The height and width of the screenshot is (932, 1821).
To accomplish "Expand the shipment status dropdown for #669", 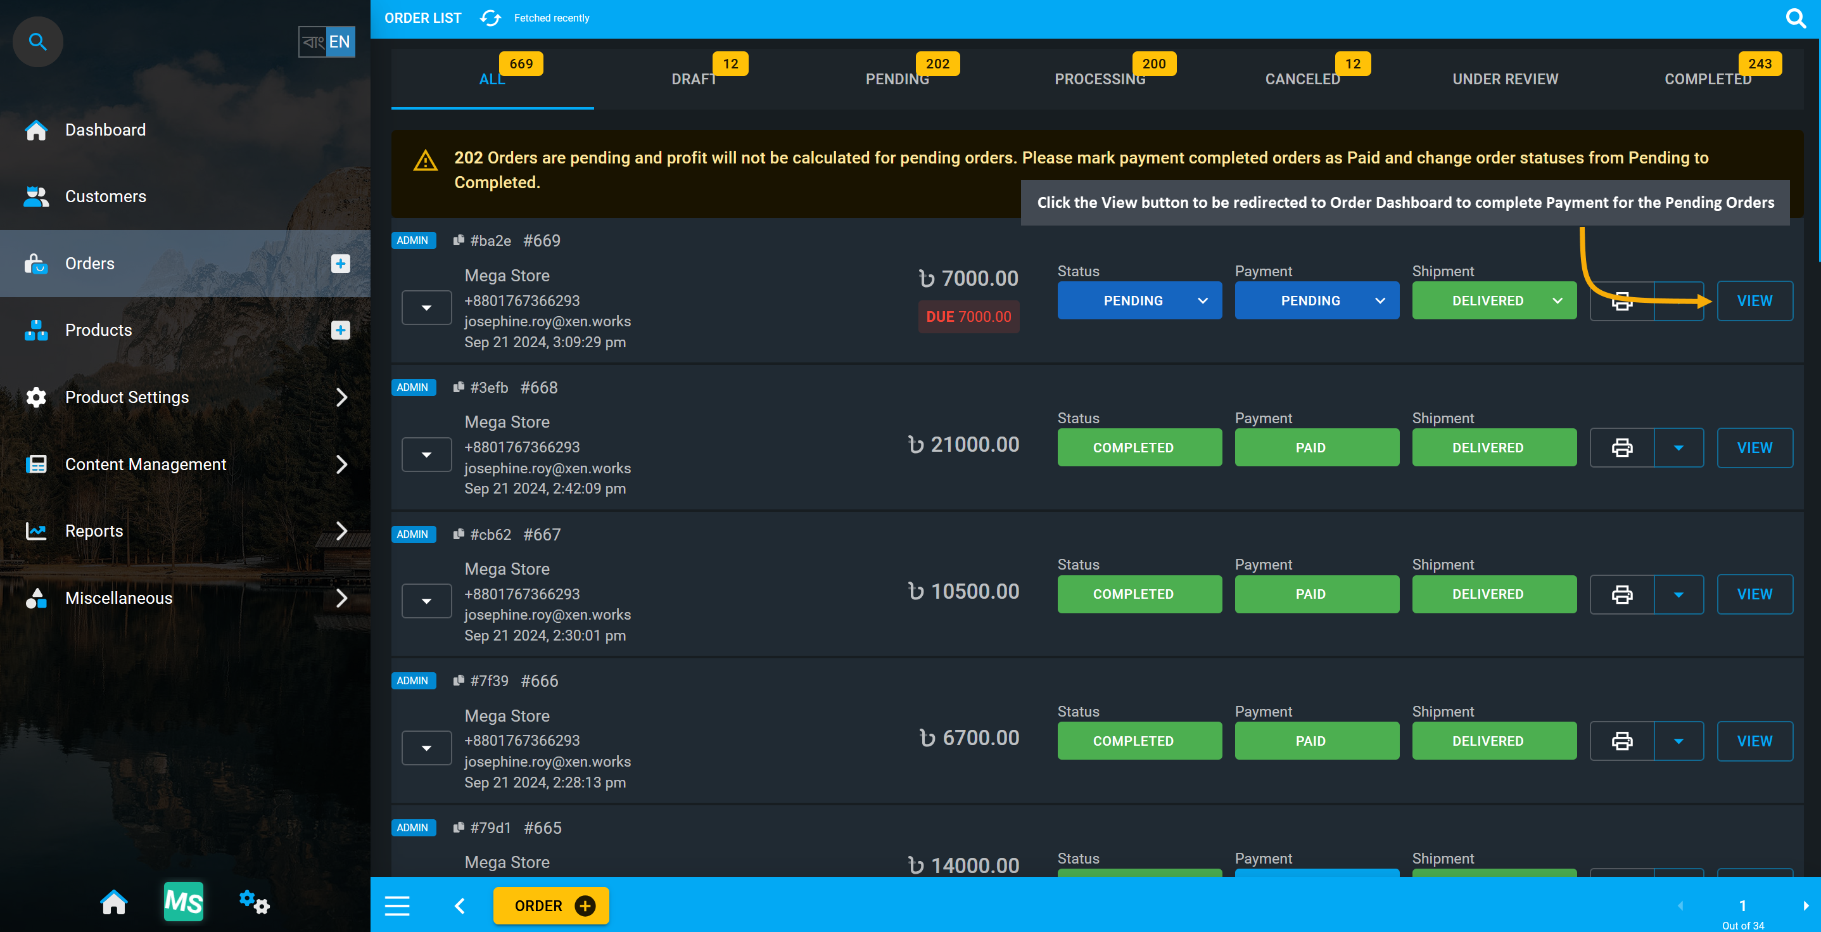I will pos(1558,301).
